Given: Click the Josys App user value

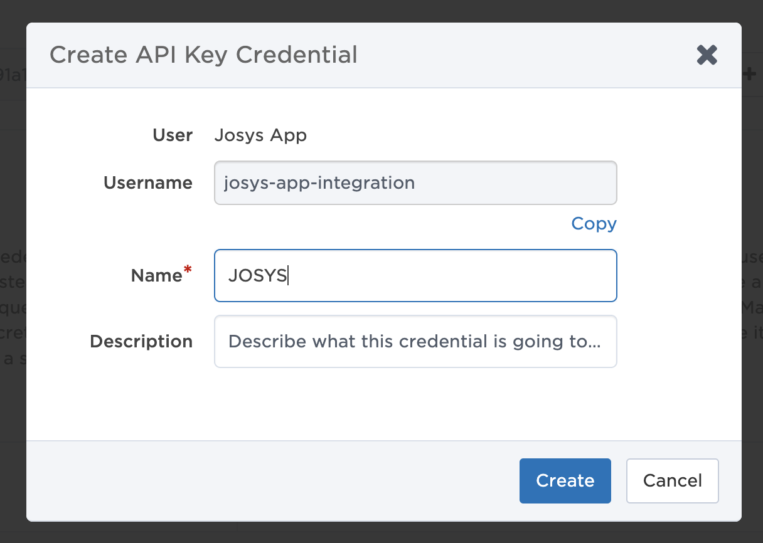Looking at the screenshot, I should 260,135.
